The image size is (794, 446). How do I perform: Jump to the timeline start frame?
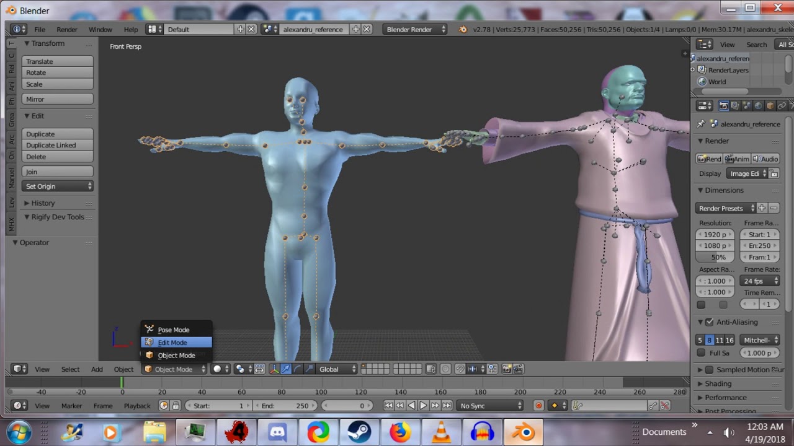click(x=388, y=406)
